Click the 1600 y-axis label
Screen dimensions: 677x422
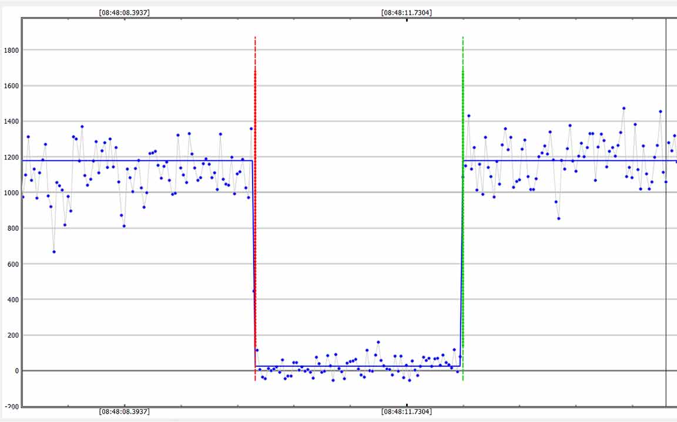tap(11, 86)
